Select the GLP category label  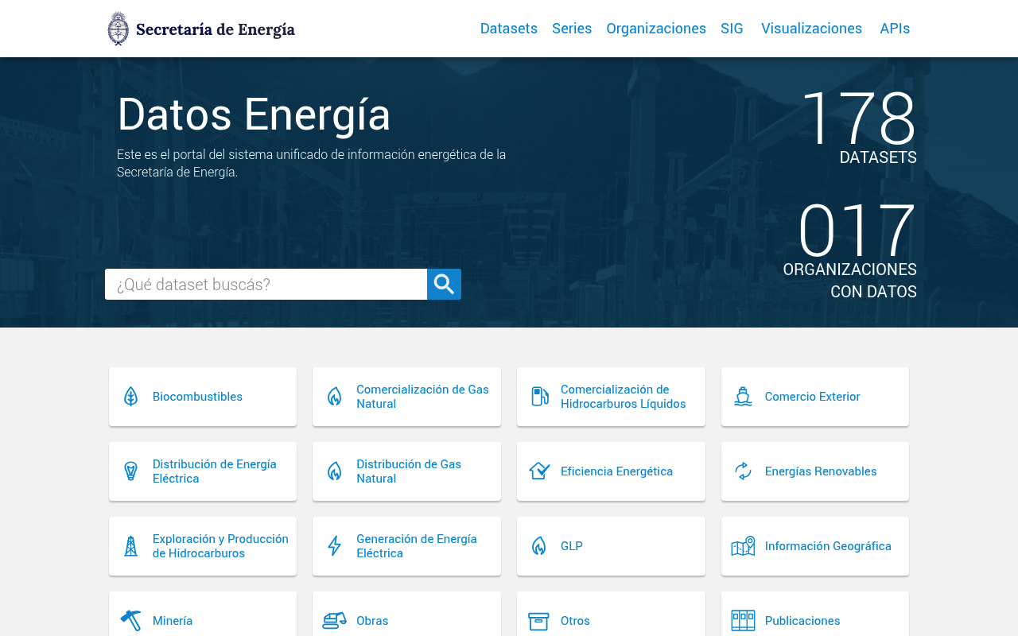572,546
